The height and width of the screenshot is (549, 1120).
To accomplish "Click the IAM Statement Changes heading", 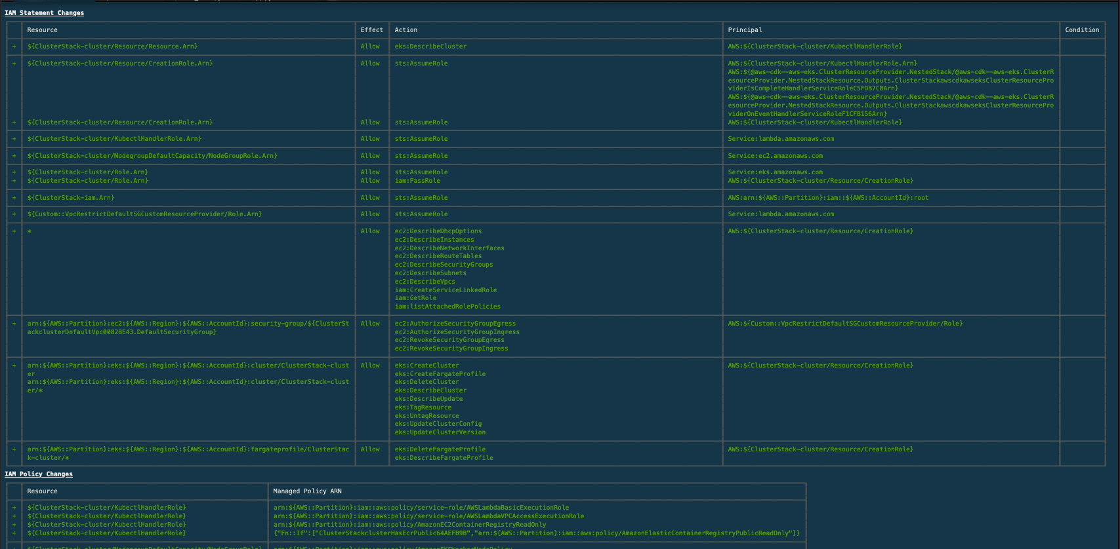I will [44, 13].
